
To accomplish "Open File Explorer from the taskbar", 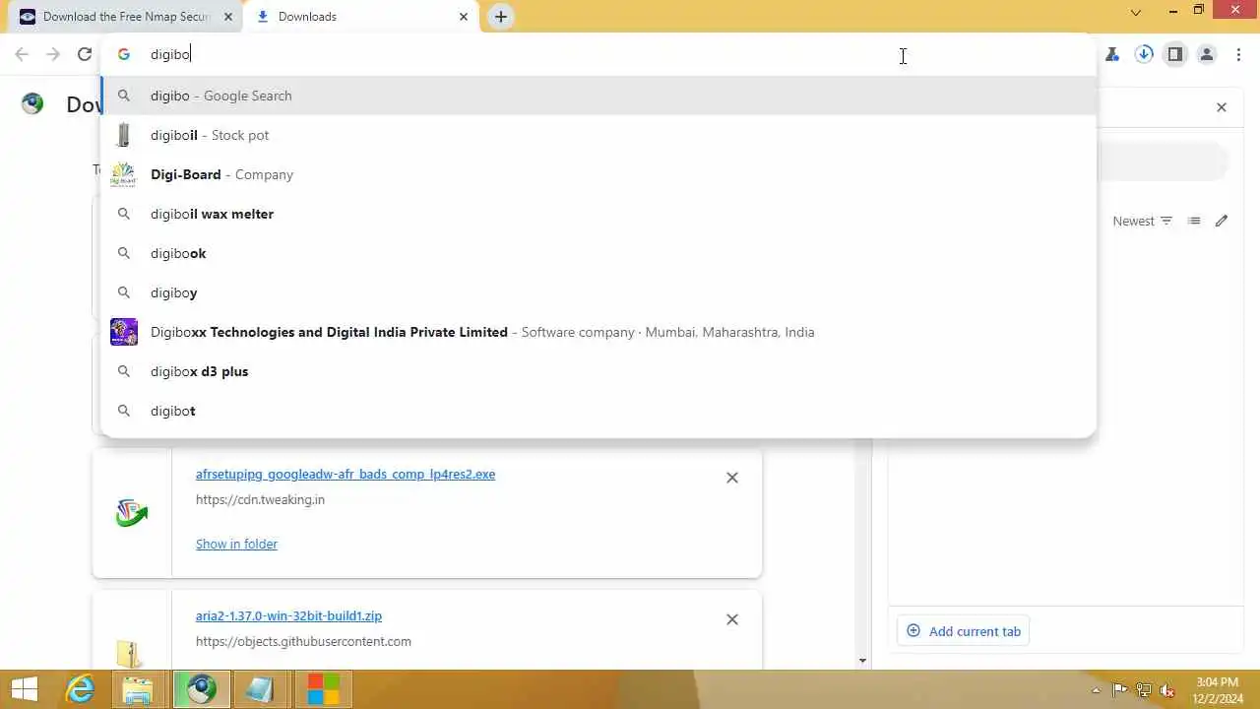I will [139, 689].
